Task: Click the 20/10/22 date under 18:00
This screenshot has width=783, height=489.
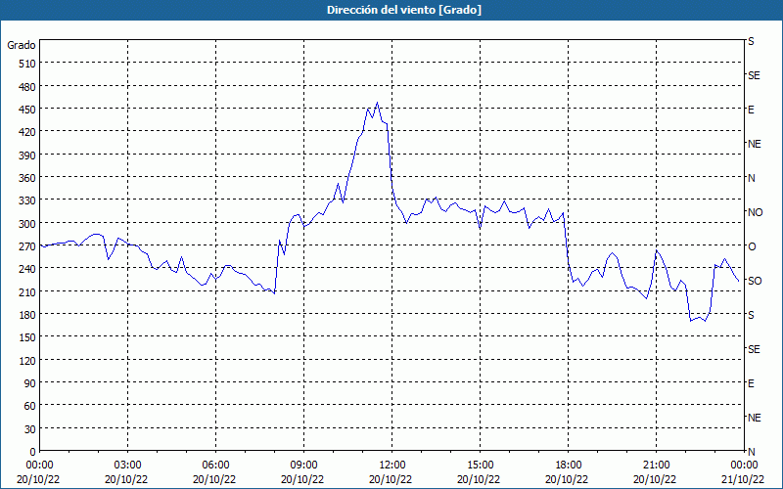Action: [x=567, y=479]
